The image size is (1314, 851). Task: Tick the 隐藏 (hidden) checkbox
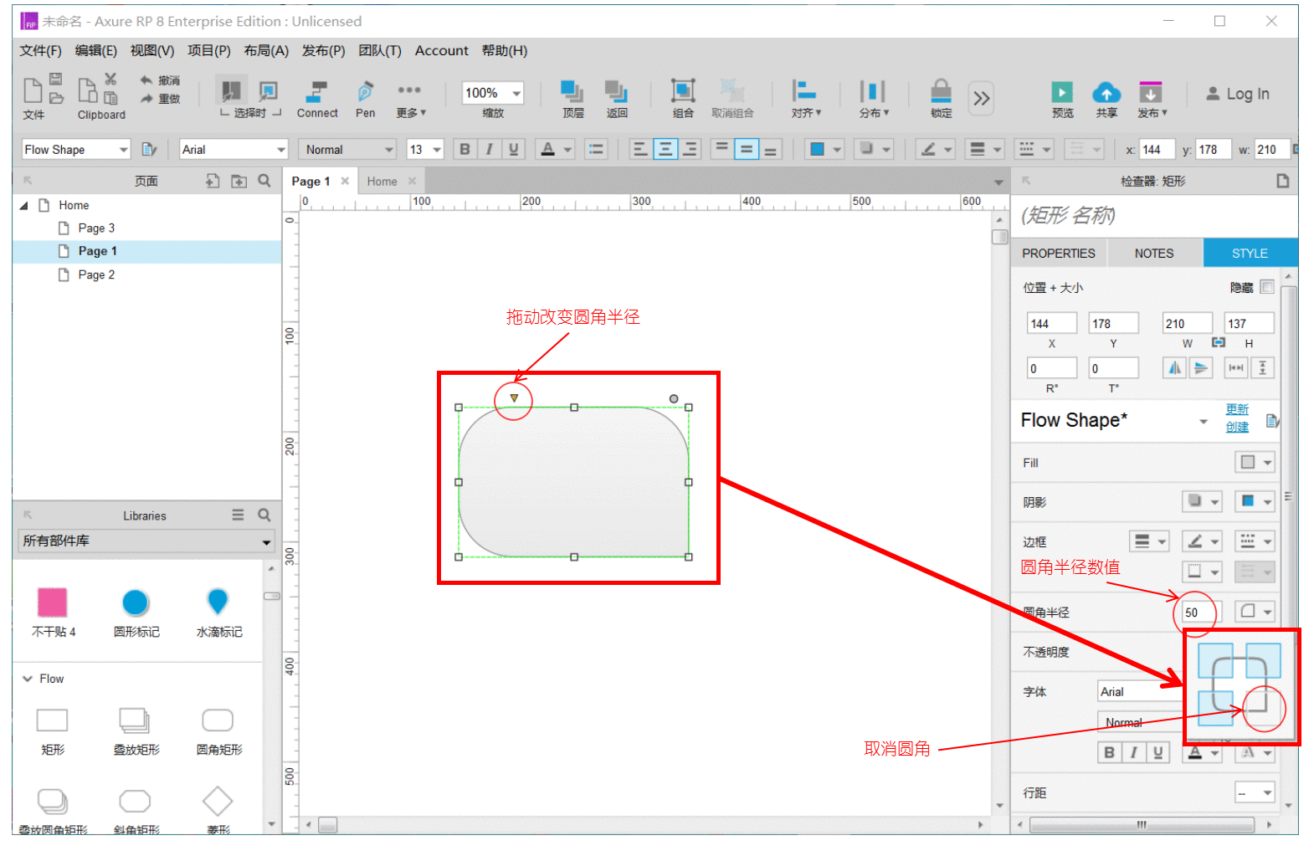1267,287
